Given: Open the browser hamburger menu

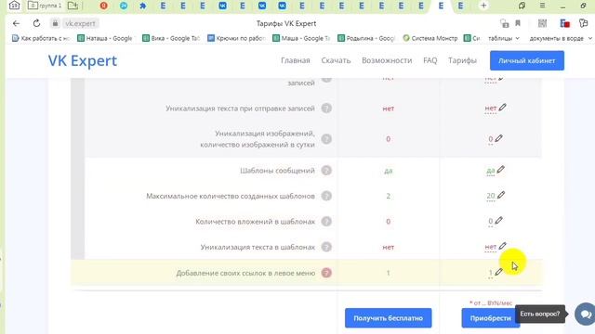Looking at the screenshot, I should click(542, 6).
